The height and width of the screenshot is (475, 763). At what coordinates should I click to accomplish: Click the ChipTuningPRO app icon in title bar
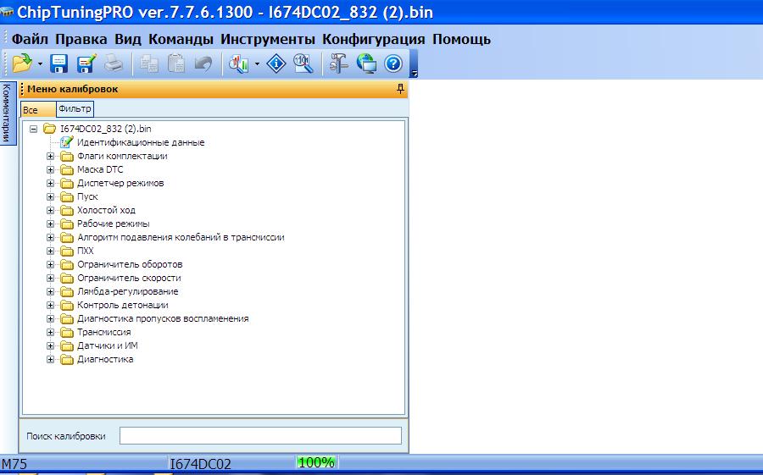point(7,11)
